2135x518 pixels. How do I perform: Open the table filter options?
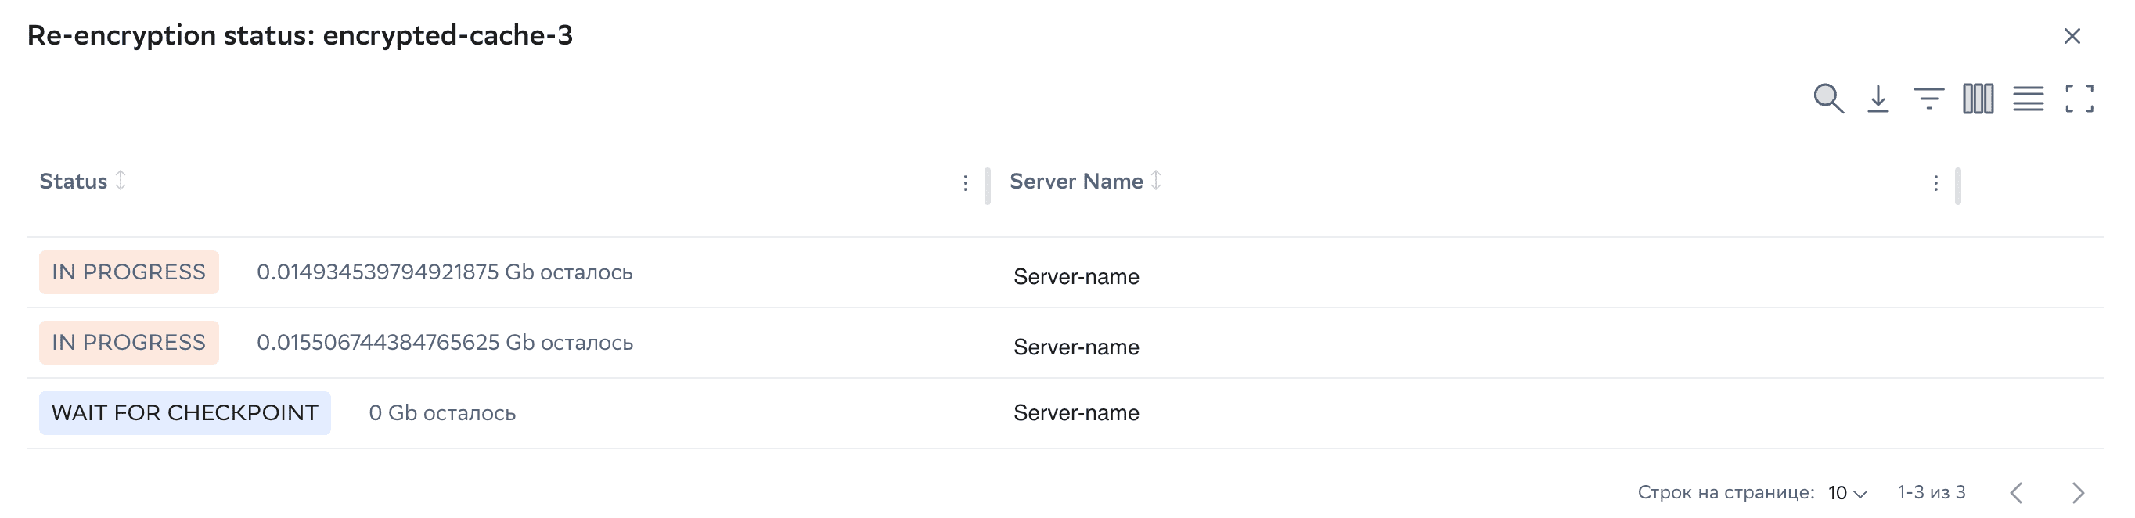point(1928,99)
